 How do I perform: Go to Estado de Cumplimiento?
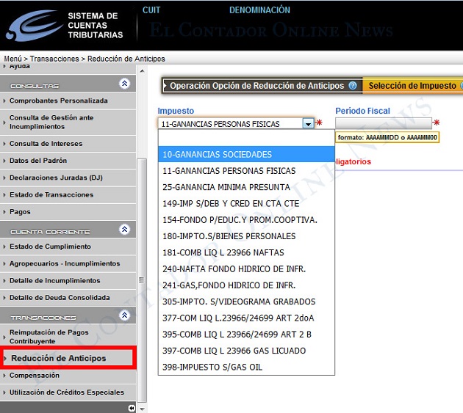[x=50, y=246]
